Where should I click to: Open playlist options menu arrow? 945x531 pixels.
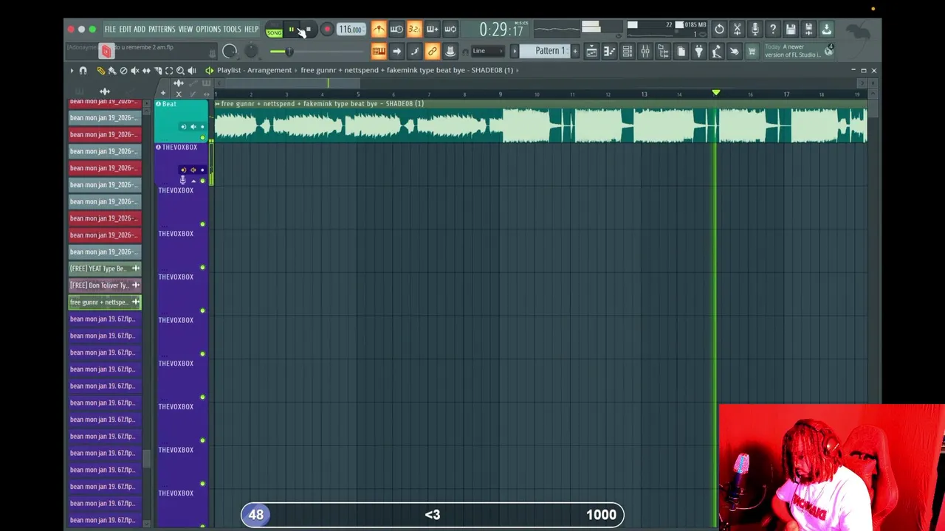click(72, 71)
